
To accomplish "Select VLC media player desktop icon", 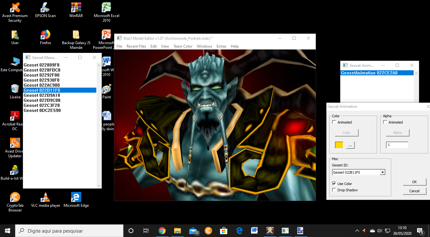I will pos(45,200).
